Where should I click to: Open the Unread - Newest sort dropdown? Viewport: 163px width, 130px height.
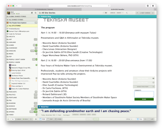tap(117, 13)
